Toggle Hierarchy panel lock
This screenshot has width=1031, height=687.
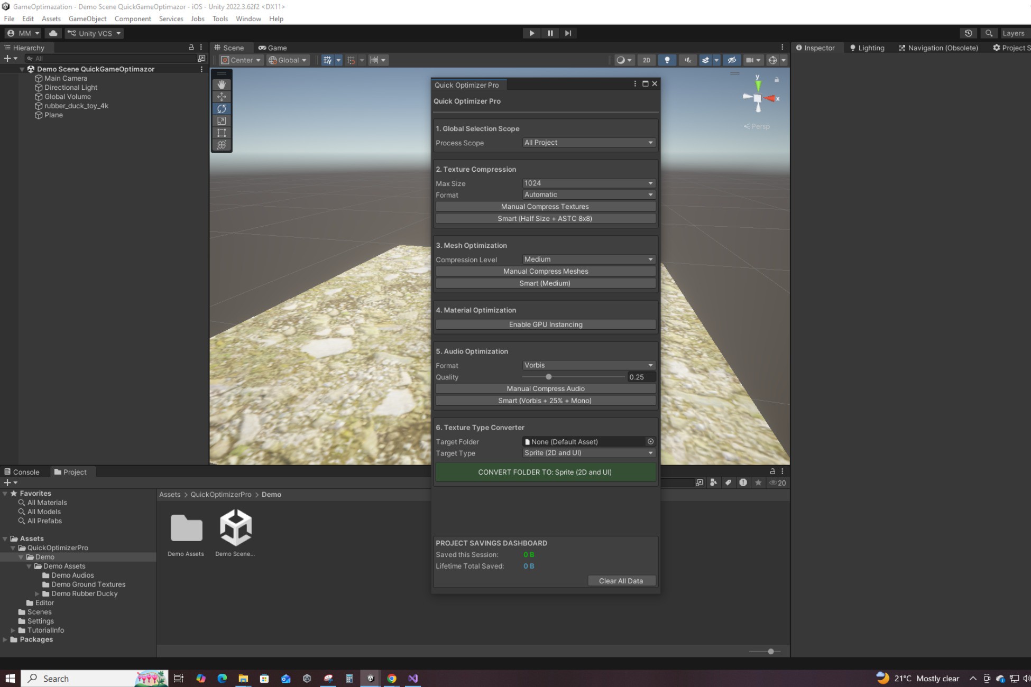click(191, 47)
